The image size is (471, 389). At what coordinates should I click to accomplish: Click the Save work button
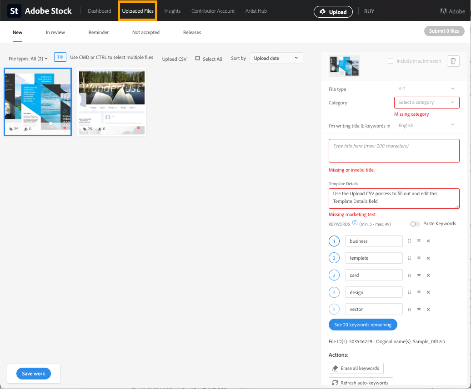[34, 374]
